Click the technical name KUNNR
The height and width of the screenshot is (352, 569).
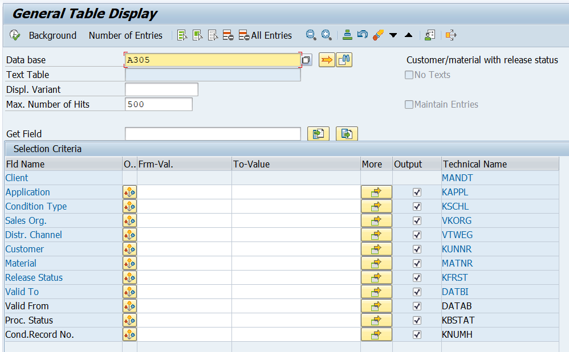pyautogui.click(x=457, y=249)
